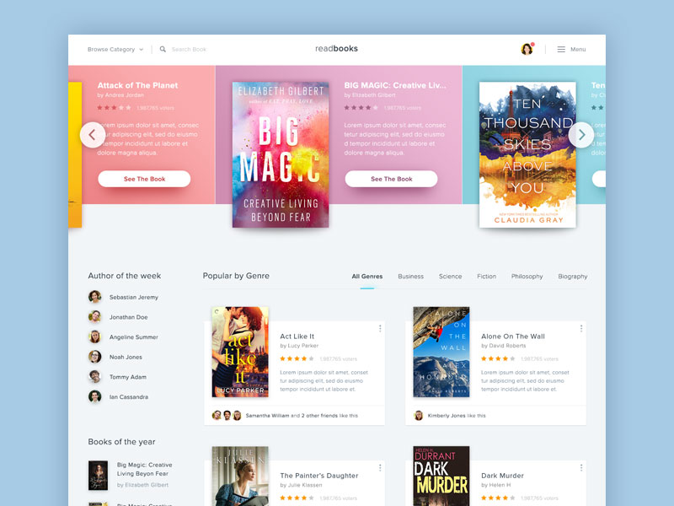This screenshot has width=674, height=506.
Task: Click the search magnifier icon
Action: pos(163,49)
